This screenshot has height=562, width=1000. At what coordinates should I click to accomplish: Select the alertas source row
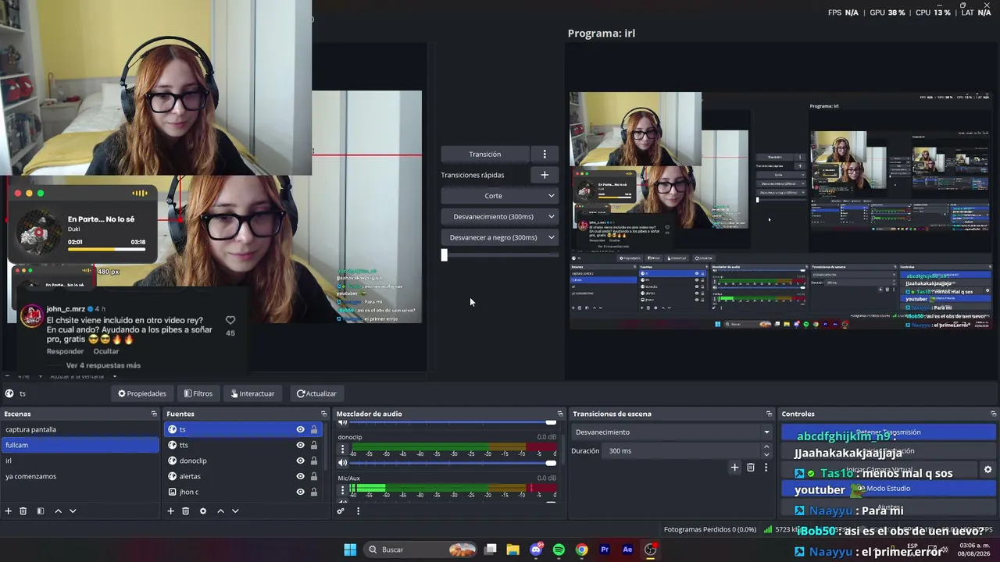[244, 476]
